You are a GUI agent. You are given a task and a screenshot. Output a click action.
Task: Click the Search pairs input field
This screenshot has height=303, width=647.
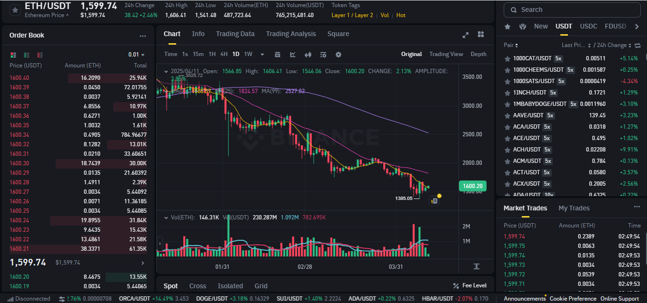click(x=572, y=9)
